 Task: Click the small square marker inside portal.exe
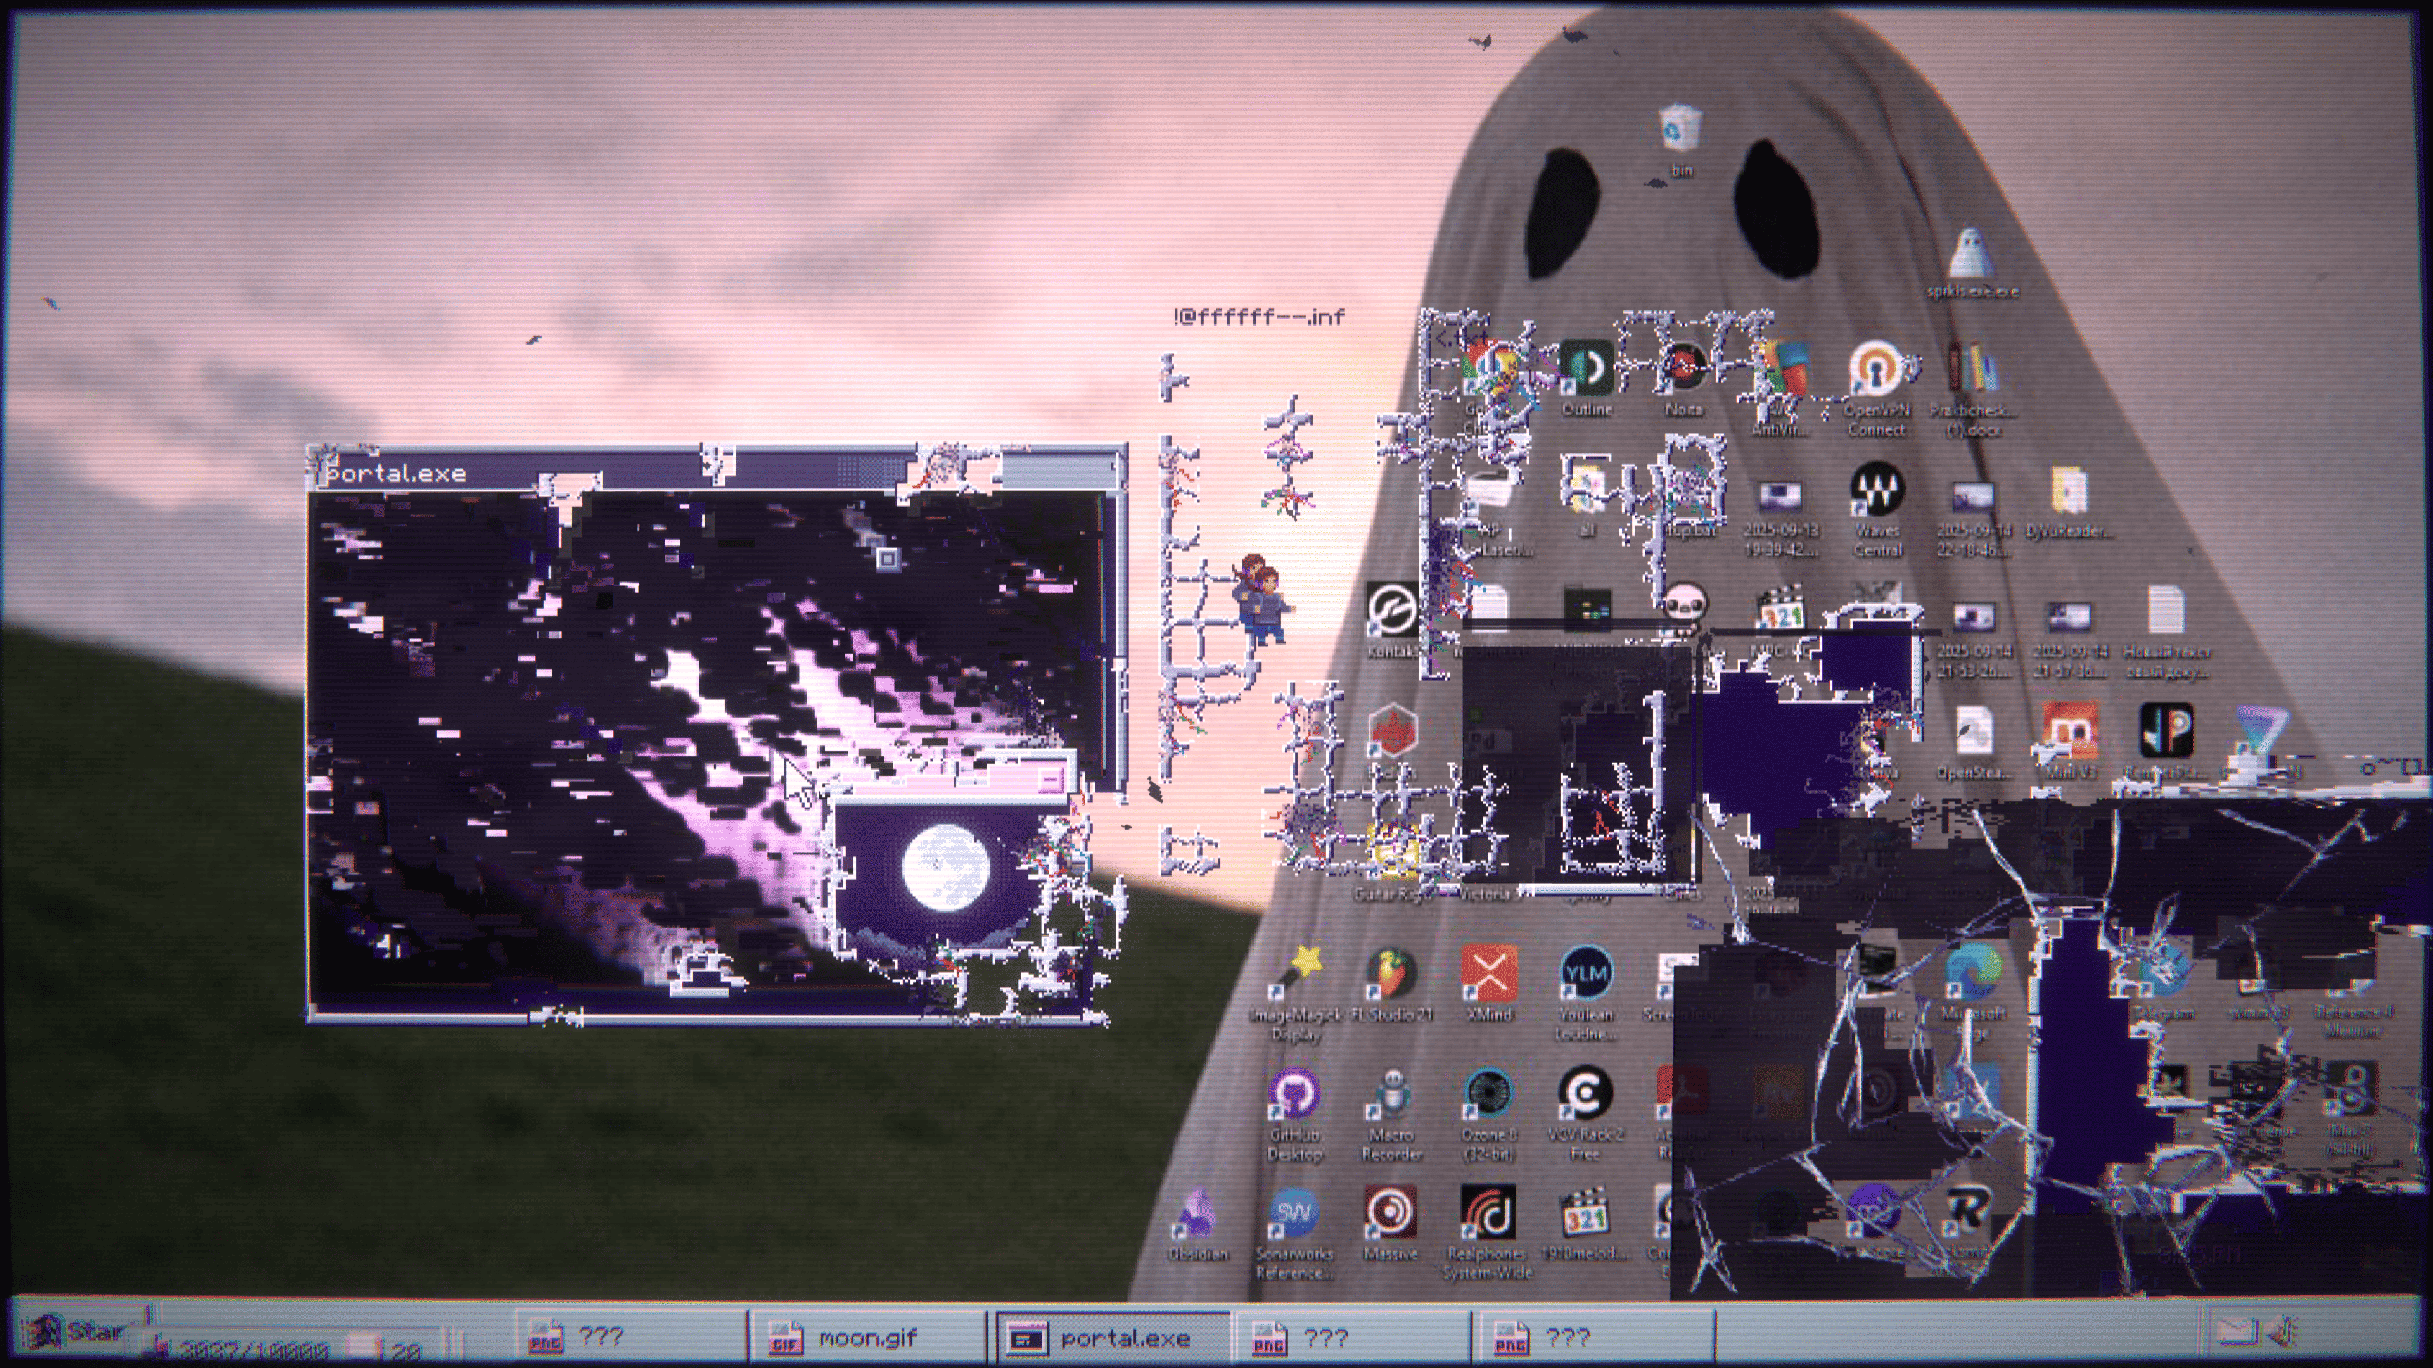(887, 560)
